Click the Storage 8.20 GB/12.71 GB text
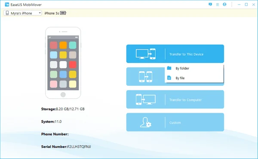 pyautogui.click(x=63, y=109)
